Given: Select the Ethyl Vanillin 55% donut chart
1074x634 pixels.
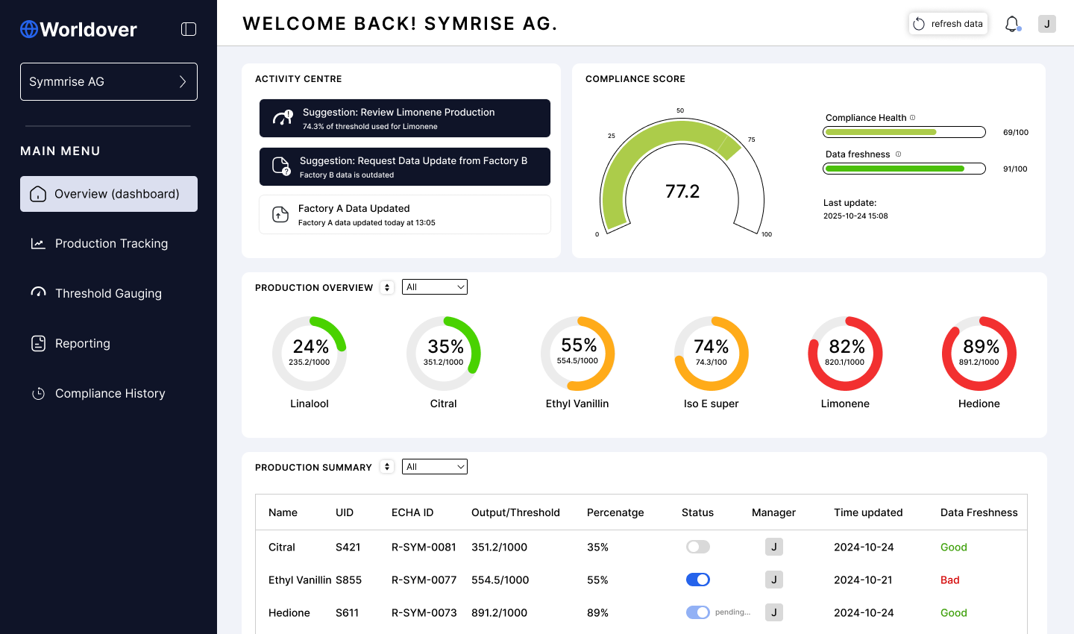Looking at the screenshot, I should coord(577,354).
